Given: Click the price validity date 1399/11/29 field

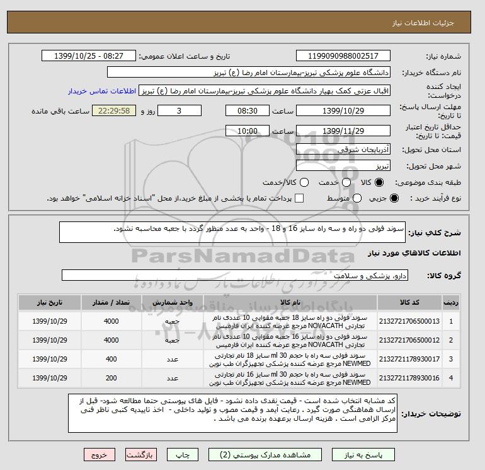Looking at the screenshot, I should pyautogui.click(x=343, y=131).
